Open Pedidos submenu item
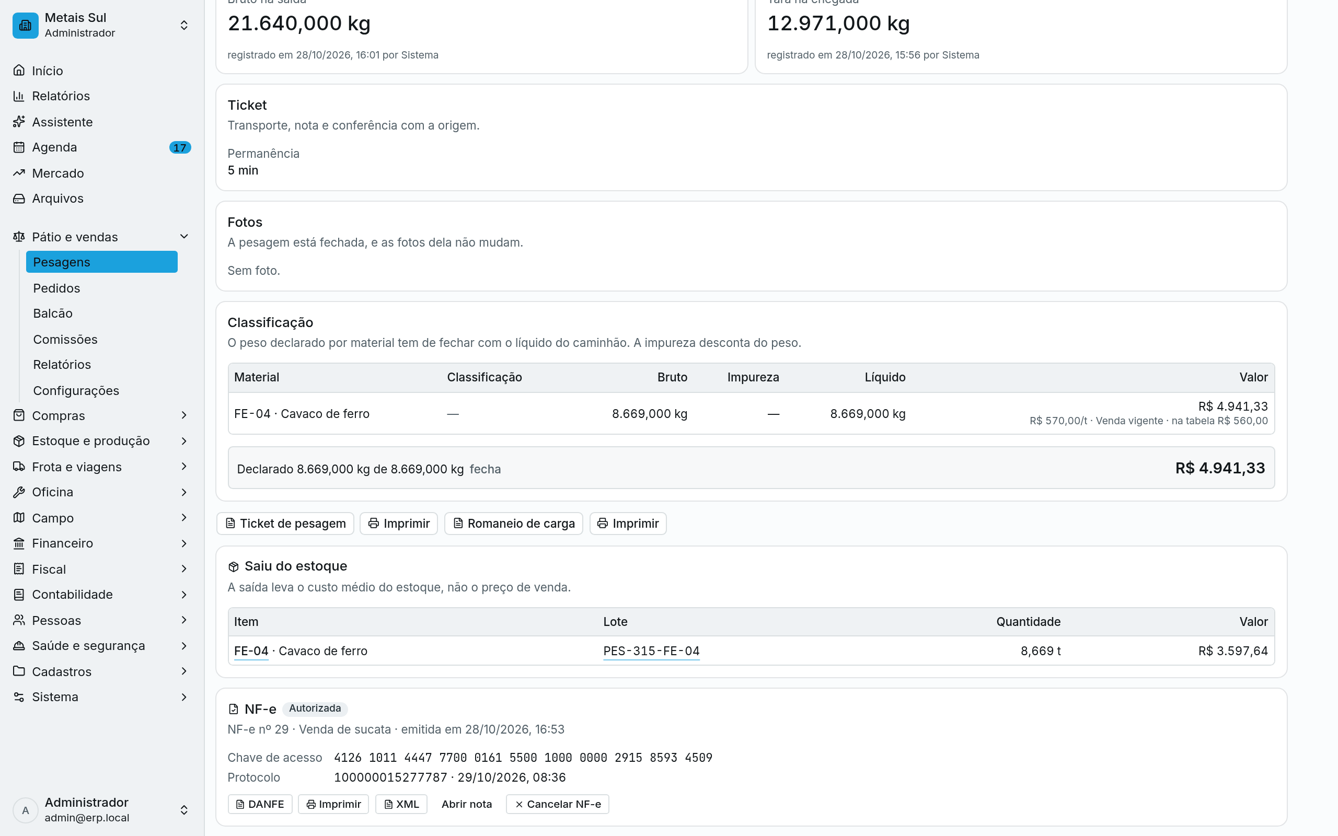 point(102,288)
